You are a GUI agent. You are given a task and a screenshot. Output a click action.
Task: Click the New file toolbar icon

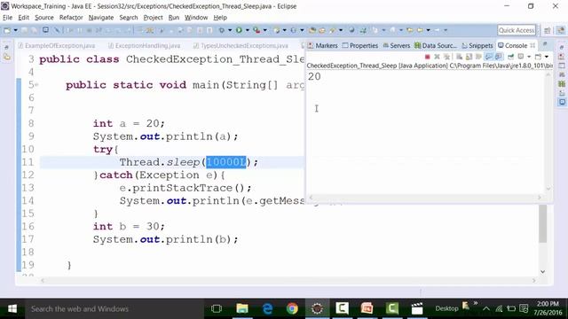pos(7,30)
